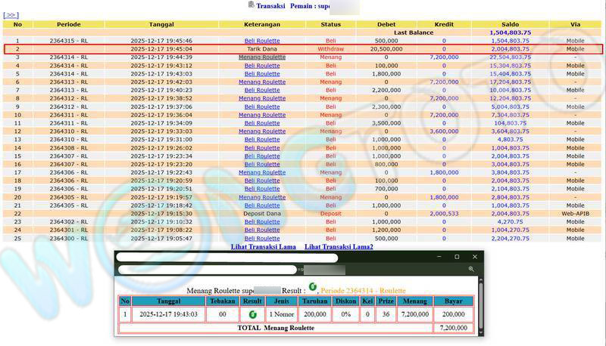Open Menang Roulette link in row 3
This screenshot has height=346, width=606.
click(x=262, y=57)
